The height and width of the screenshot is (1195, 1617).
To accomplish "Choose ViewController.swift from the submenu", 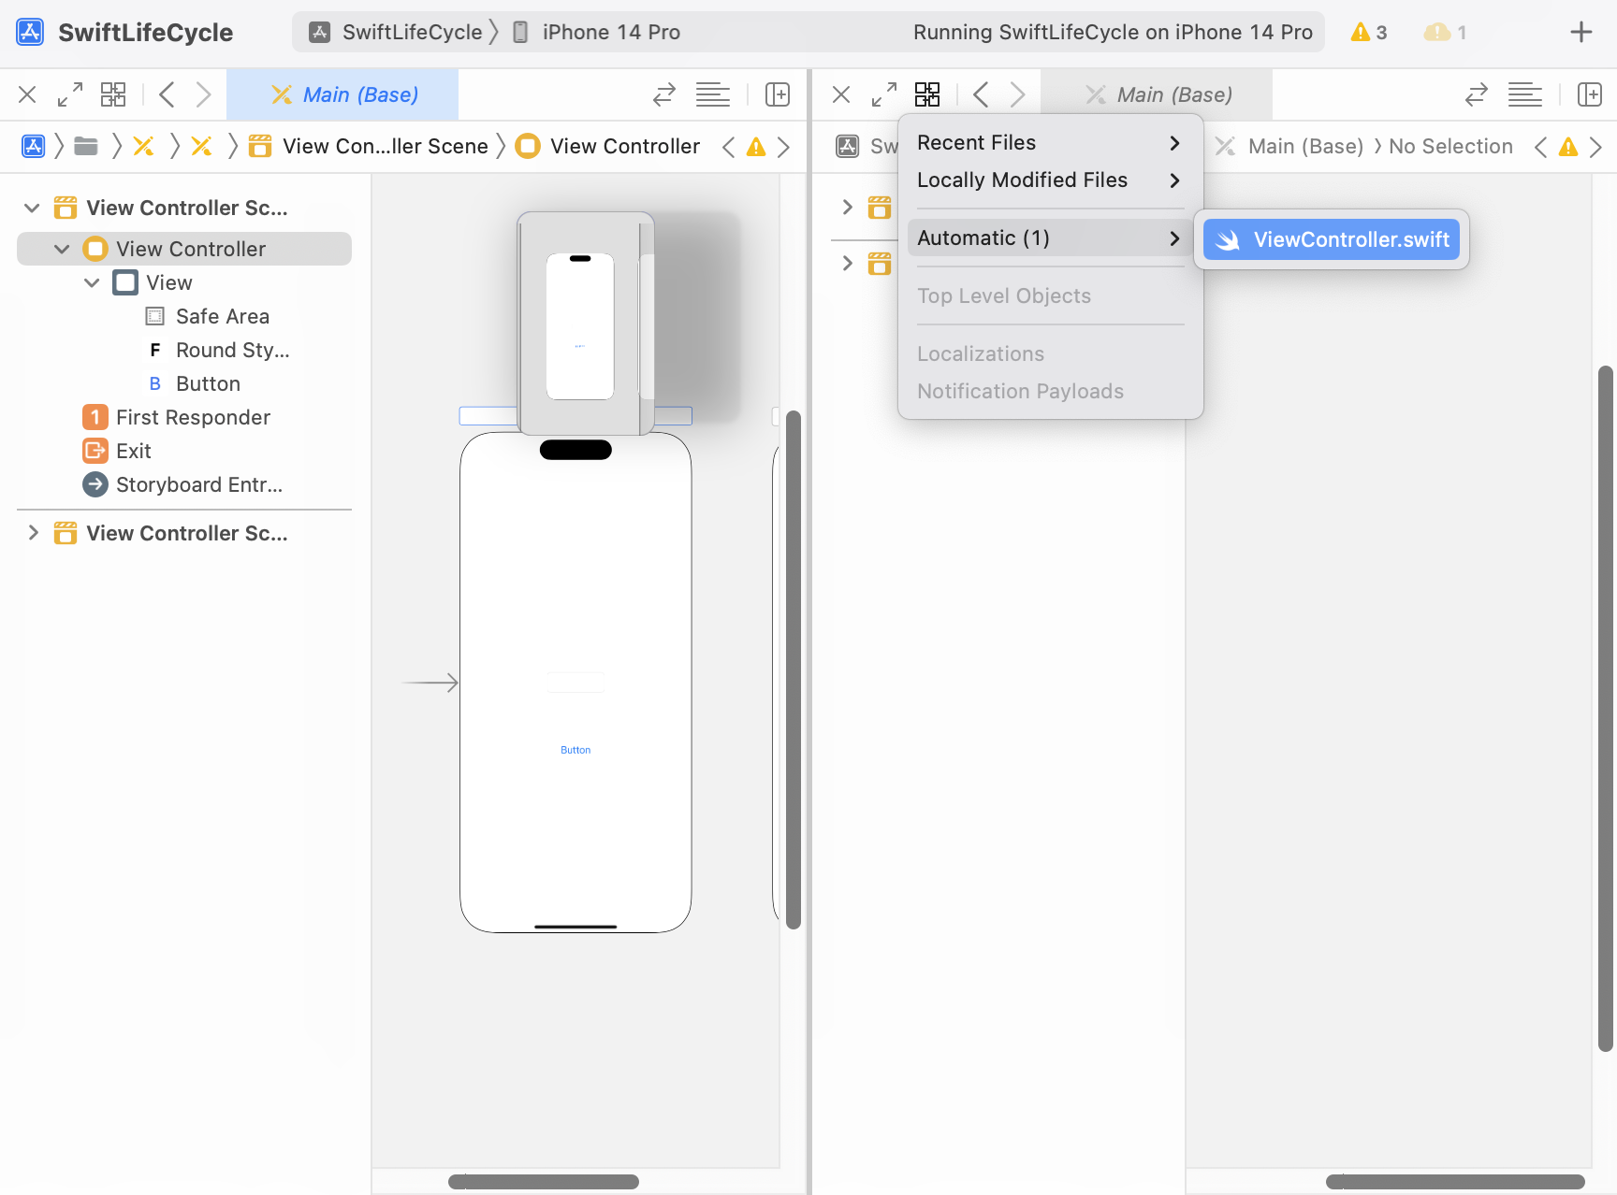I will [1332, 239].
